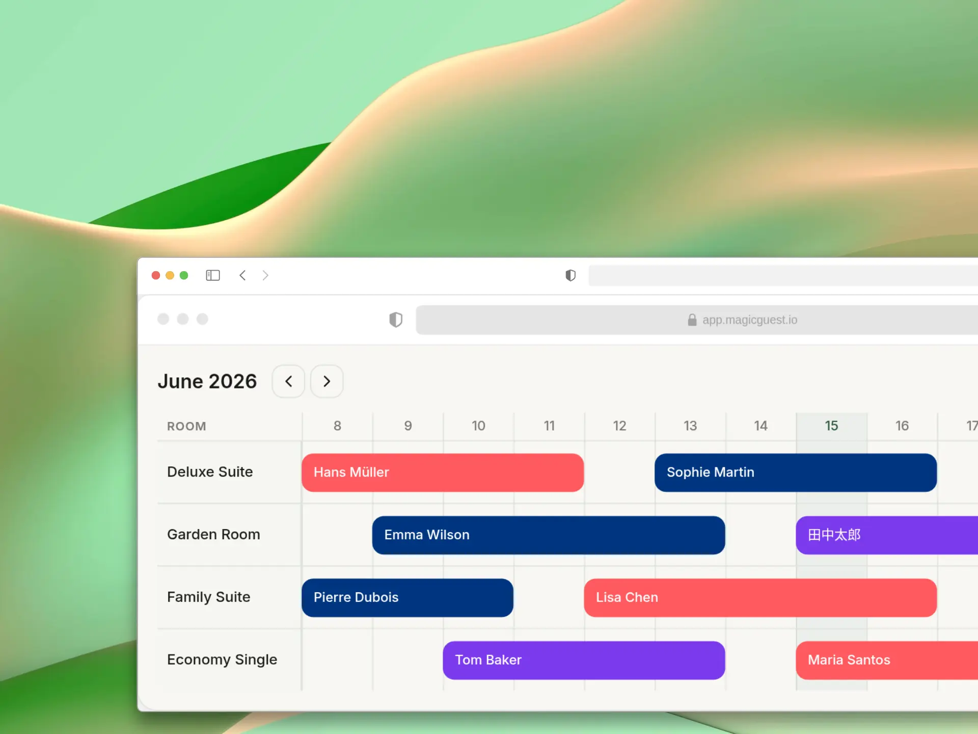This screenshot has height=734, width=978.
Task: Open the Deluxe Suite room row
Action: [x=210, y=472]
